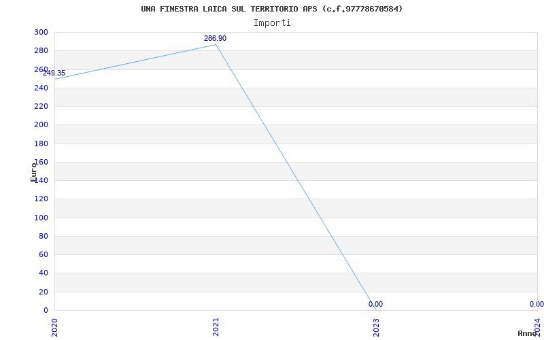The width and height of the screenshot is (544, 340).
Task: Click the 286.90 data label
Action: (215, 39)
